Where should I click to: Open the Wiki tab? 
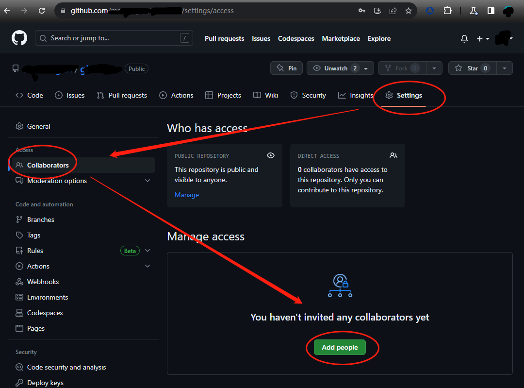pyautogui.click(x=266, y=95)
